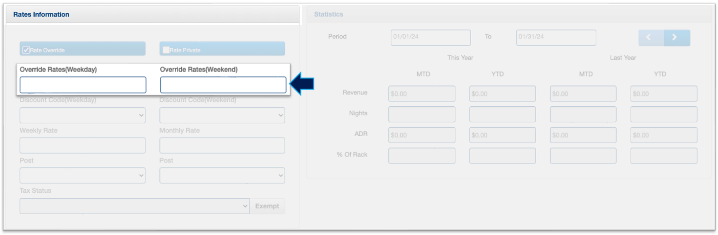Open the Discount Code(Weekend) dropdown
Viewport: 718px width, 235px height.
(x=222, y=115)
